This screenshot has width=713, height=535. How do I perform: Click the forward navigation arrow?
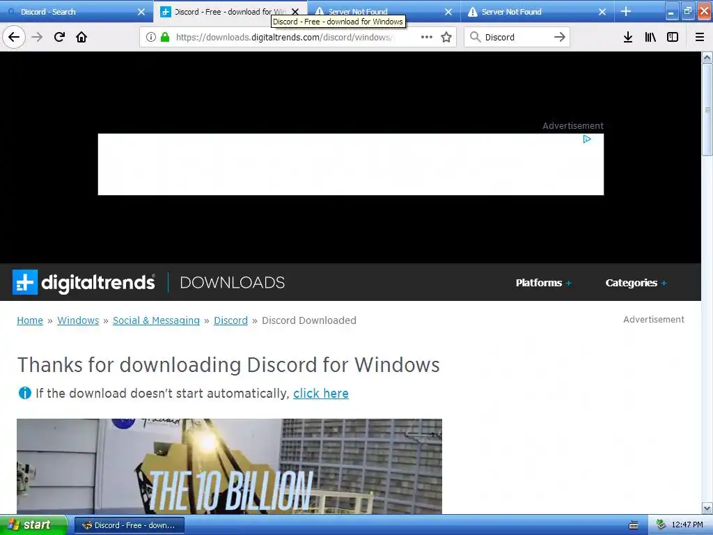[37, 37]
